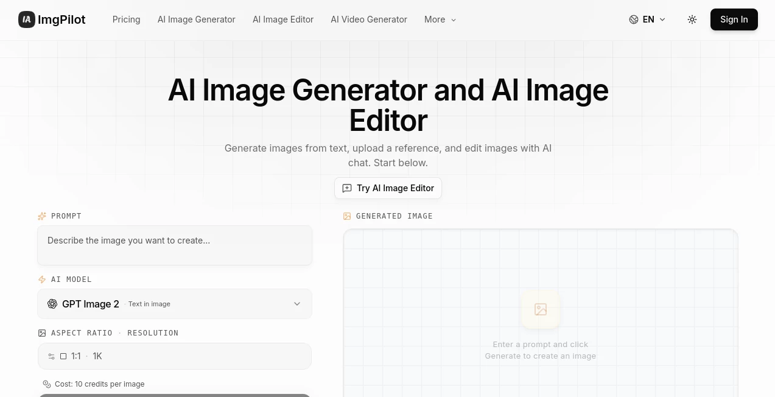775x397 pixels.
Task: Open AI Image Generator nav link
Action: tap(197, 19)
